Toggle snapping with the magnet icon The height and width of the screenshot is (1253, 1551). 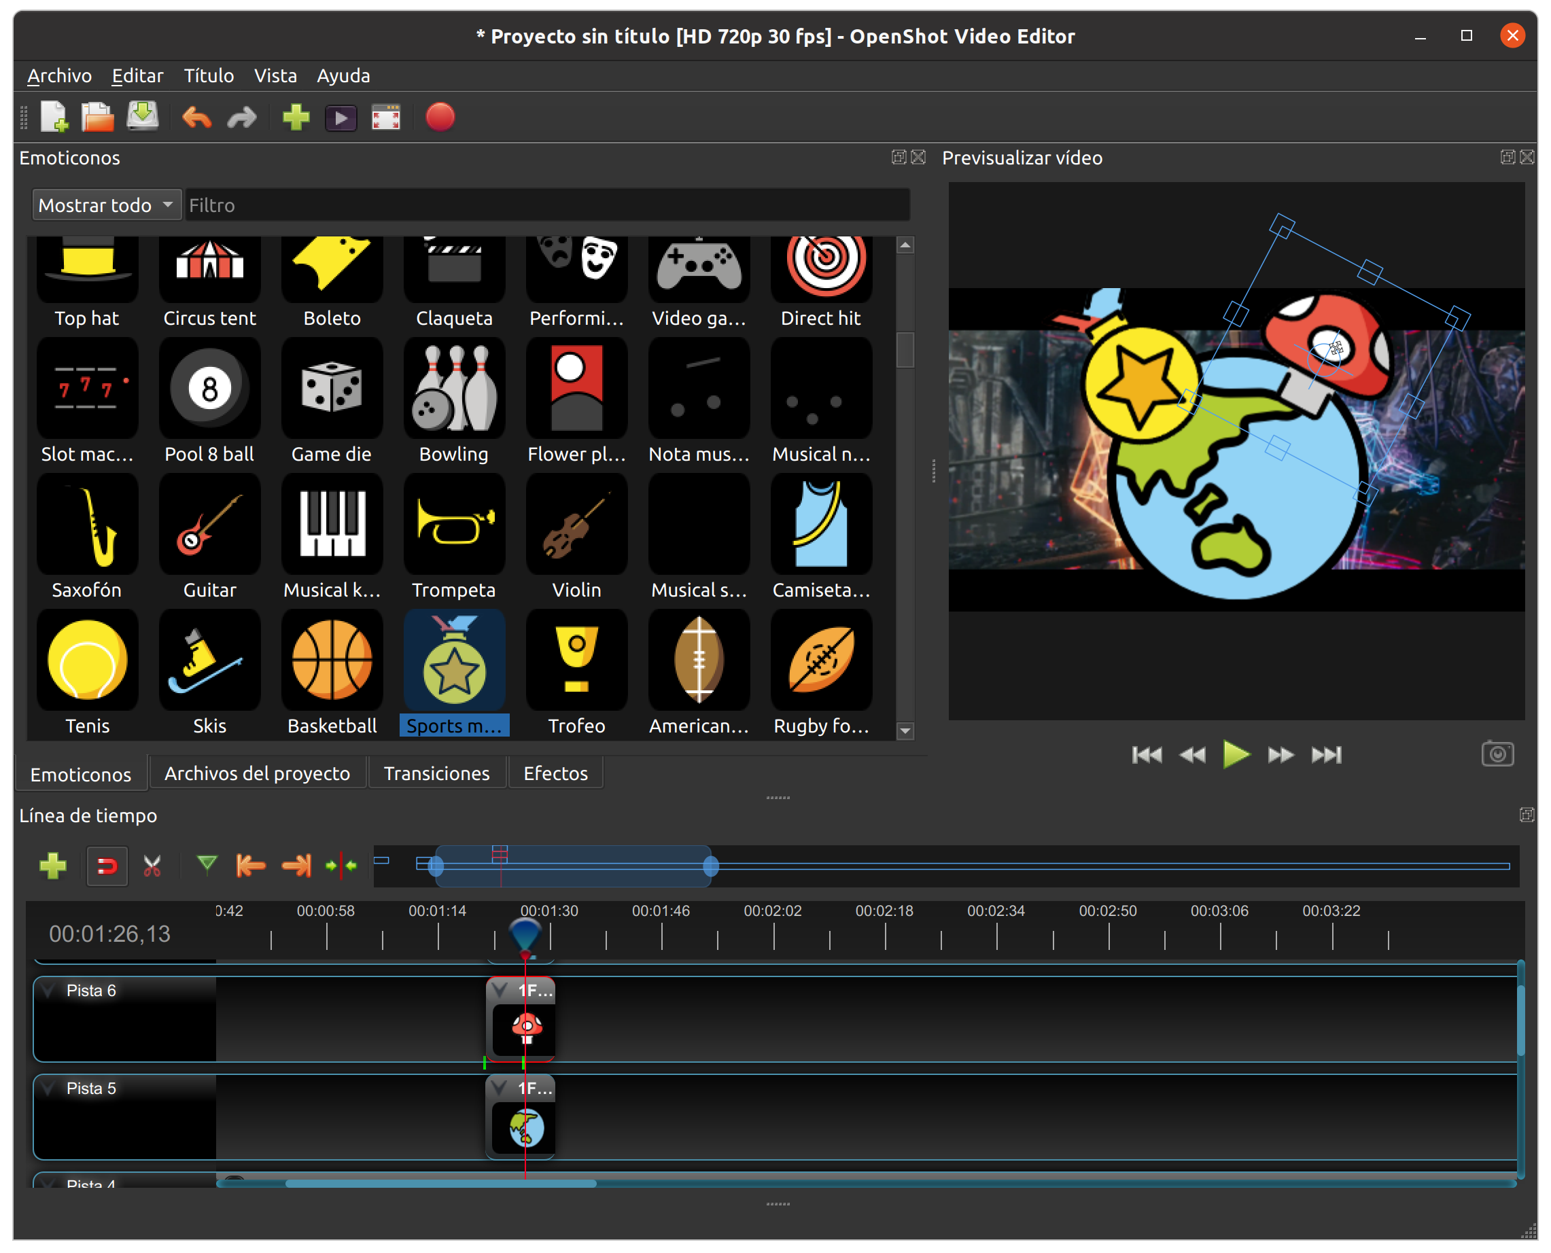[107, 866]
